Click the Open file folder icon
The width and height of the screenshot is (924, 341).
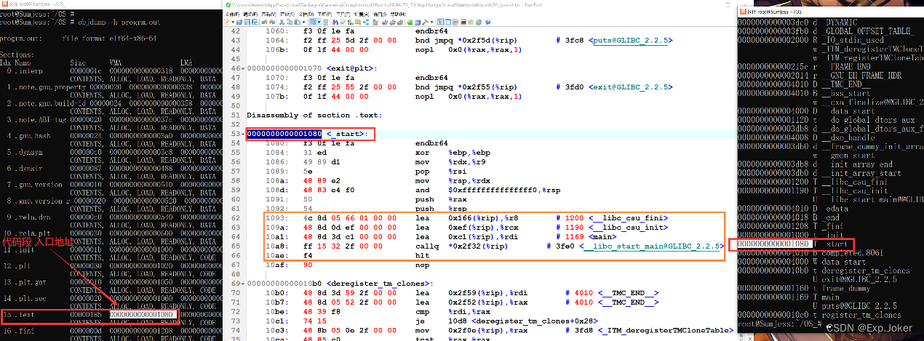coord(239,22)
